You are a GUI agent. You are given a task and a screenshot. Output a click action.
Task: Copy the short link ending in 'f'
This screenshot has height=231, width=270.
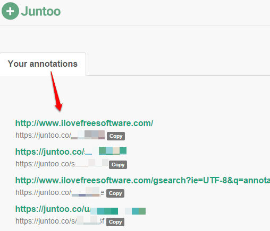(x=115, y=222)
